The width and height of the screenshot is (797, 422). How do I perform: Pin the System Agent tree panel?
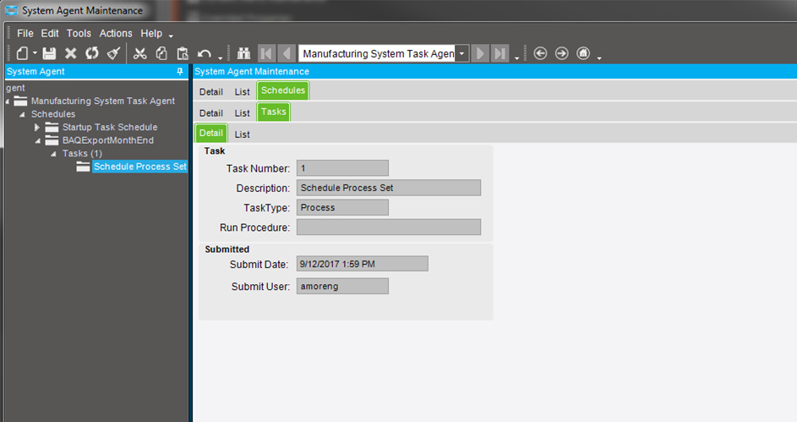tap(179, 72)
